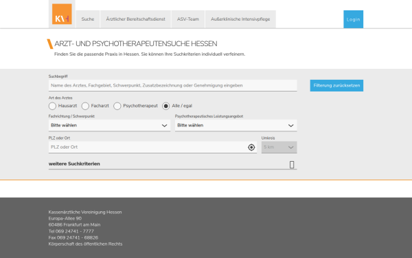Select the Hausarzt radio button
The width and height of the screenshot is (412, 258).
pyautogui.click(x=52, y=106)
